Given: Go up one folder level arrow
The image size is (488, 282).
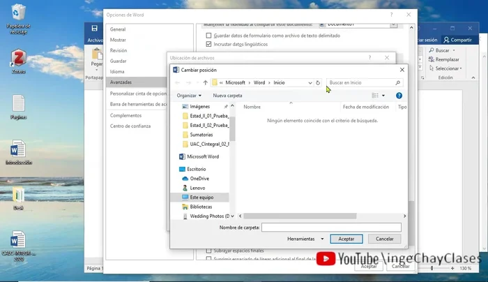Looking at the screenshot, I should point(205,82).
